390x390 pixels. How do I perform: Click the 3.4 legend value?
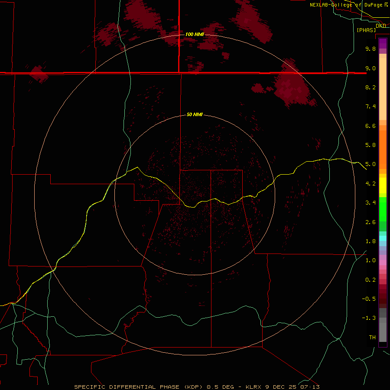click(x=370, y=203)
